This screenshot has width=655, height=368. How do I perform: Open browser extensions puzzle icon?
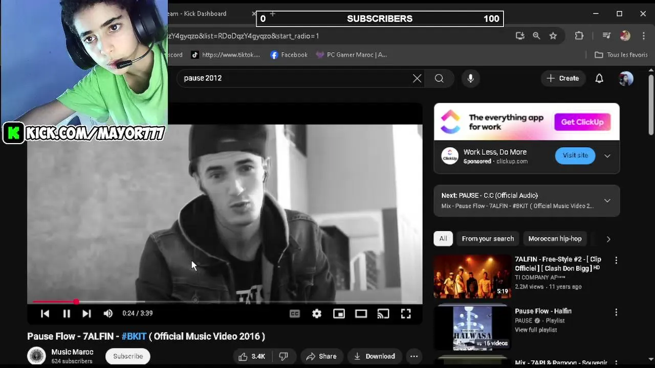[x=579, y=36]
